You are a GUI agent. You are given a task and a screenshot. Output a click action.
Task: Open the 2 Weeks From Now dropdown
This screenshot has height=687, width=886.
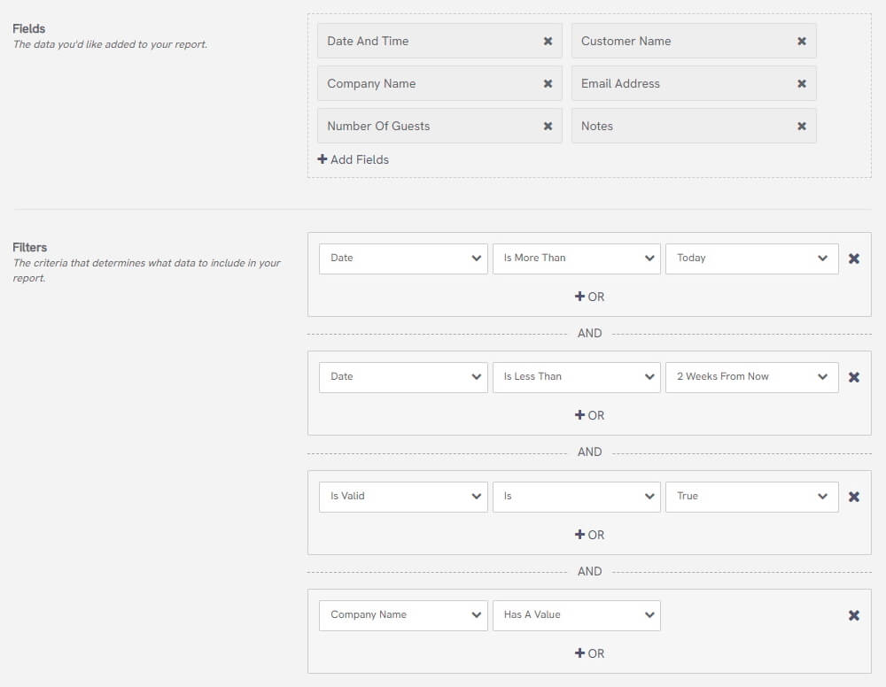click(751, 377)
